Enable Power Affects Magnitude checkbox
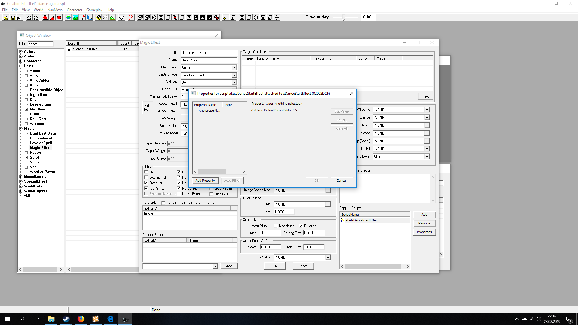 275,226
